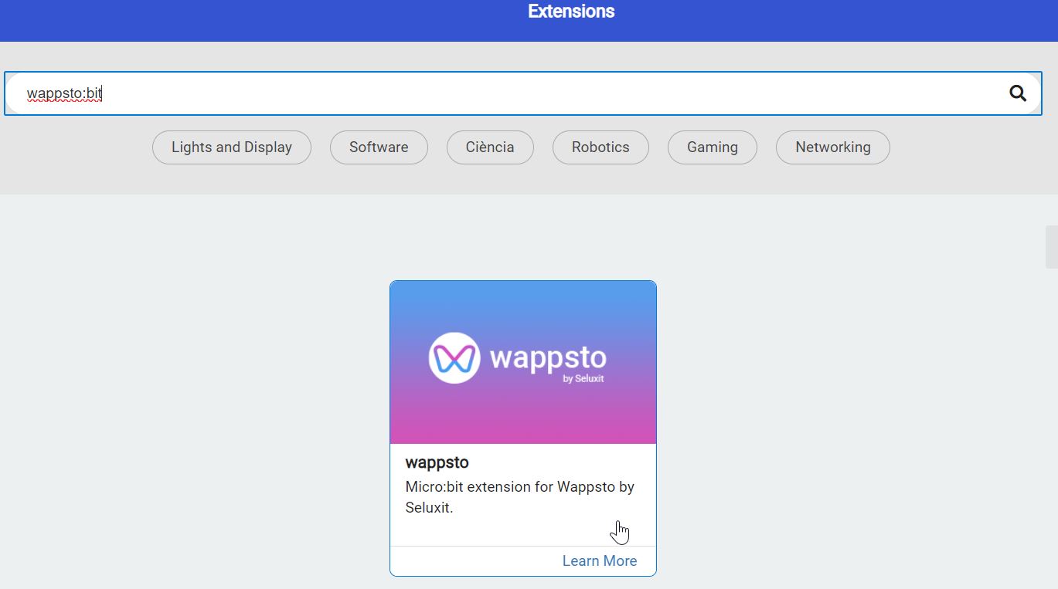Select the Software category tag
Viewport: 1058px width, 589px height.
(x=379, y=147)
